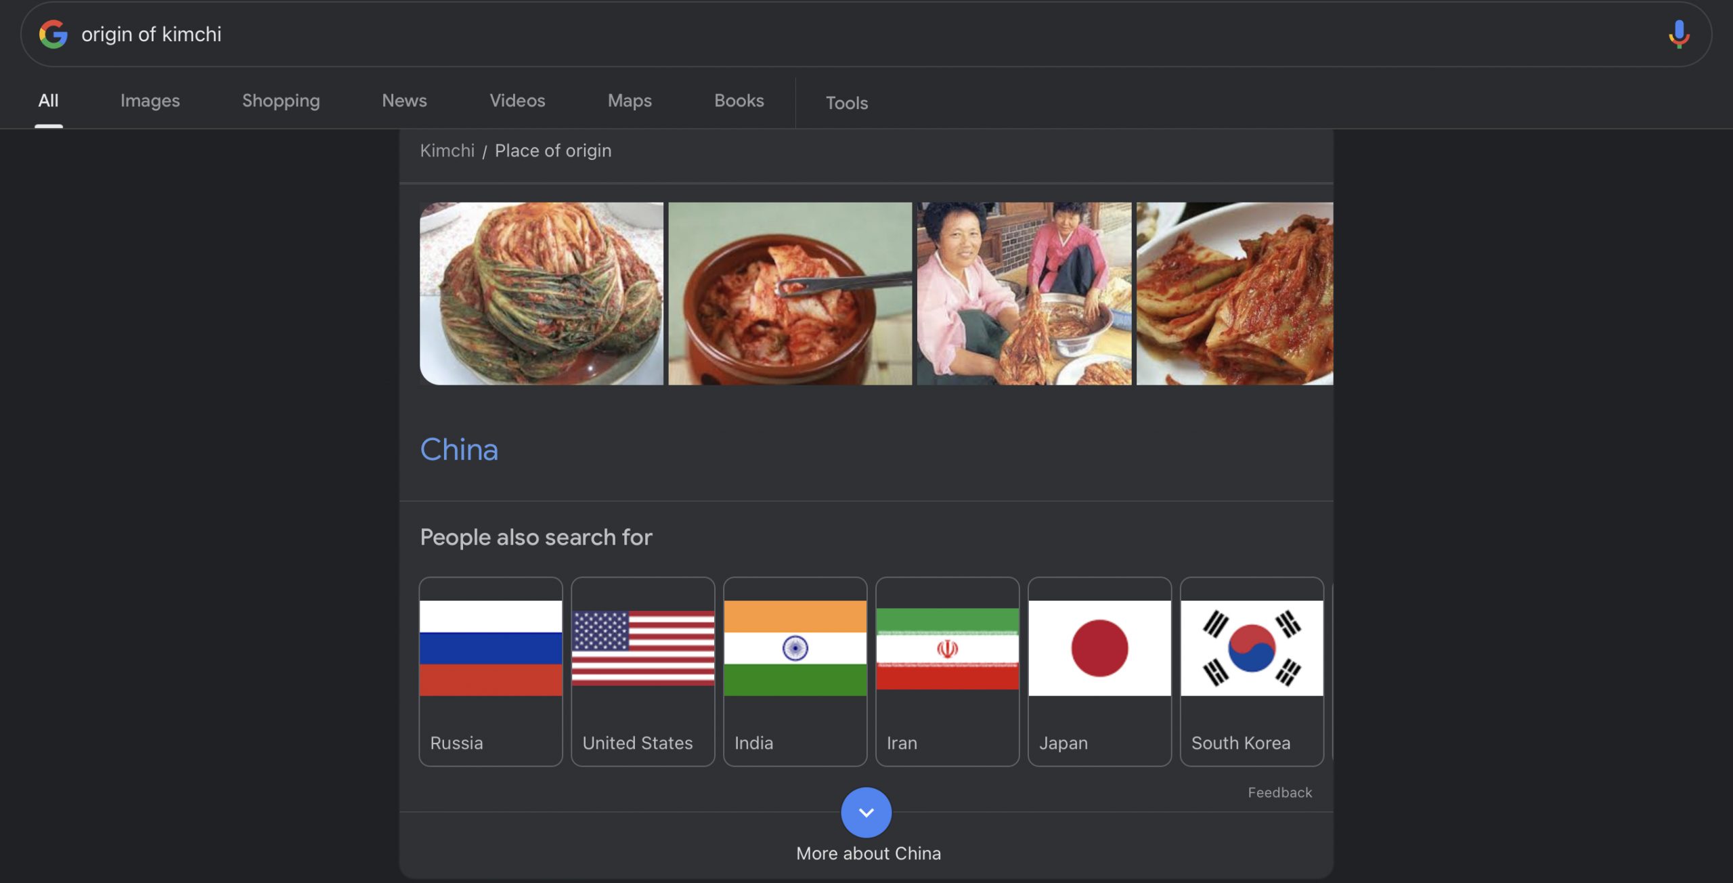Open the Tools filter menu
The image size is (1733, 883).
point(846,103)
